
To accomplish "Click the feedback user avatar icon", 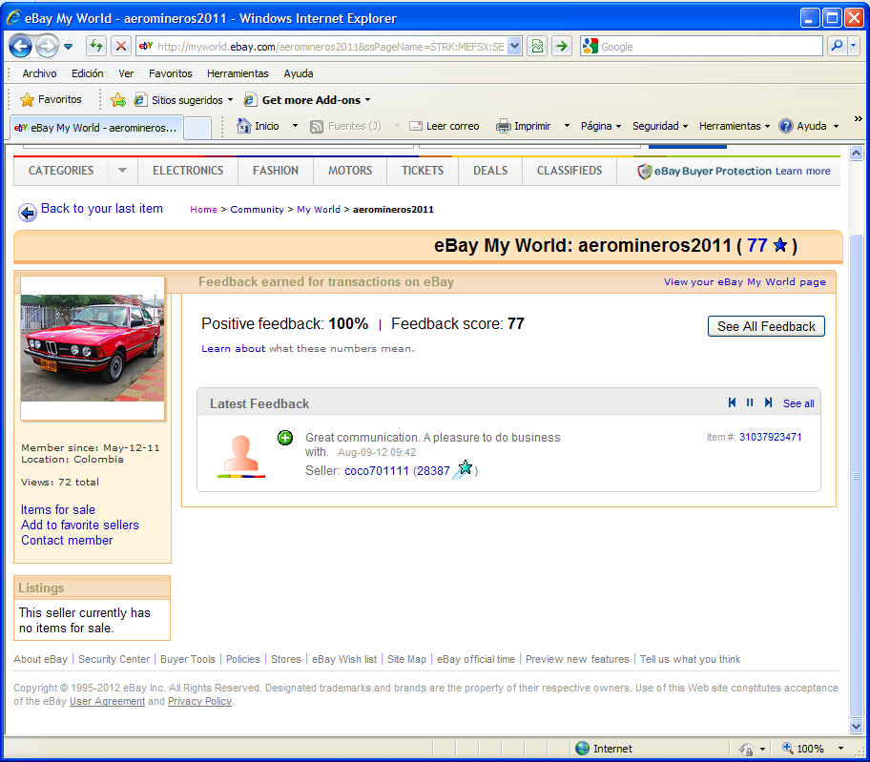I will pos(241,457).
